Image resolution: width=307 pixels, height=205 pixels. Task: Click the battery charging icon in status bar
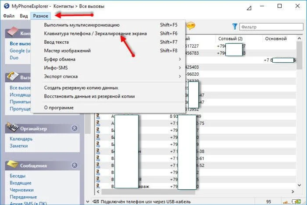296,201
